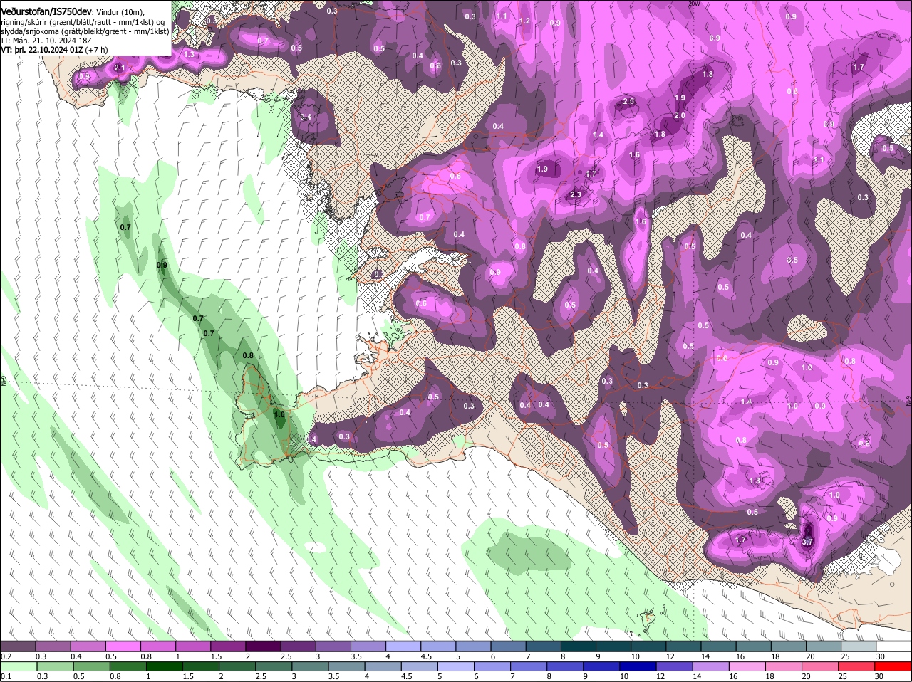Click the 'slydda/snjókoma' legend description line

coord(85,31)
